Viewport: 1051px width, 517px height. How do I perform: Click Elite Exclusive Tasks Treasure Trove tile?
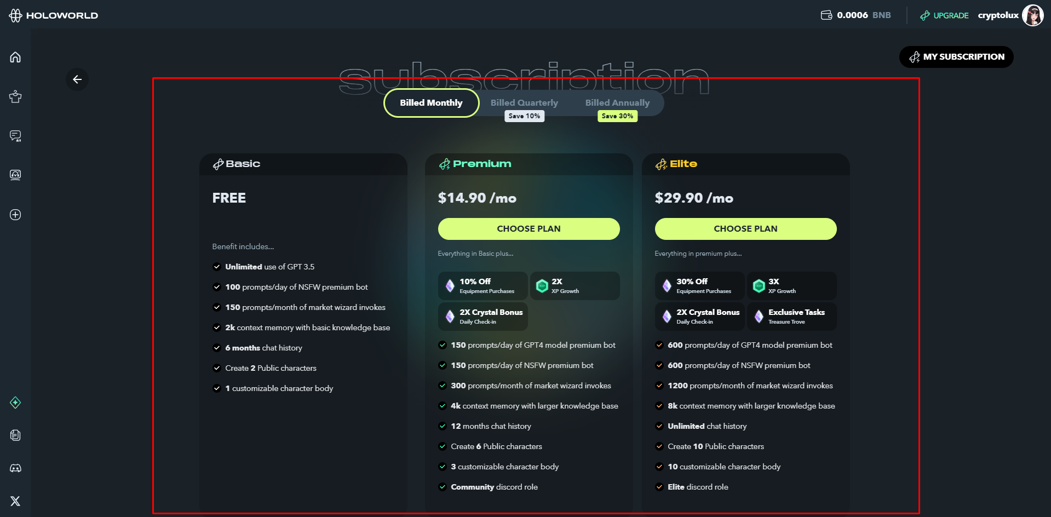pos(791,317)
